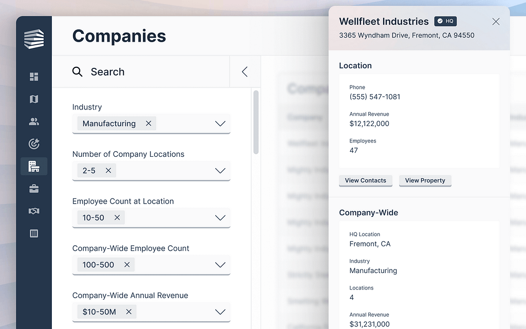Screen dimensions: 526x329
Task: Click the handshake deals icon in sidebar
Action: (x=34, y=211)
